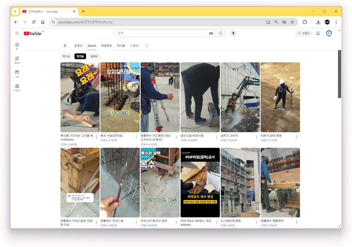Image resolution: width=352 pixels, height=247 pixels.
Task: Click the browser address bar URL
Action: tap(85, 22)
